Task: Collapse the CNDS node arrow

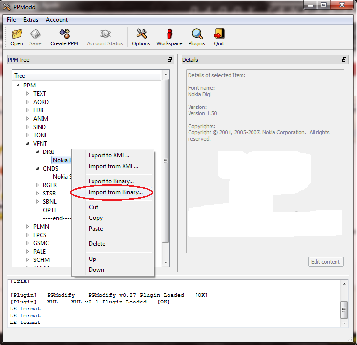Action: [x=37, y=169]
